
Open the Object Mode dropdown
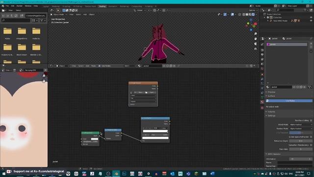[59, 14]
